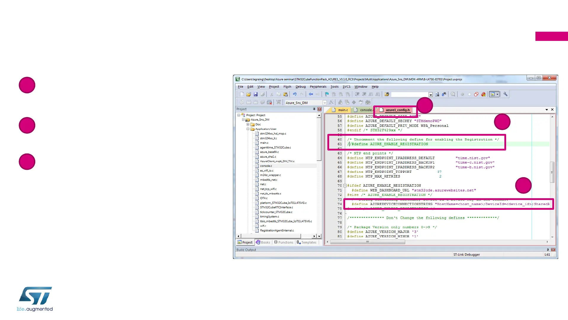Collapse the Azure_Sns_DM target node

[x=243, y=120]
